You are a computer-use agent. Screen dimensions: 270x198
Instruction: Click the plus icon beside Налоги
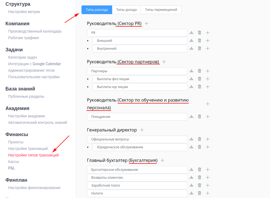tap(208, 193)
